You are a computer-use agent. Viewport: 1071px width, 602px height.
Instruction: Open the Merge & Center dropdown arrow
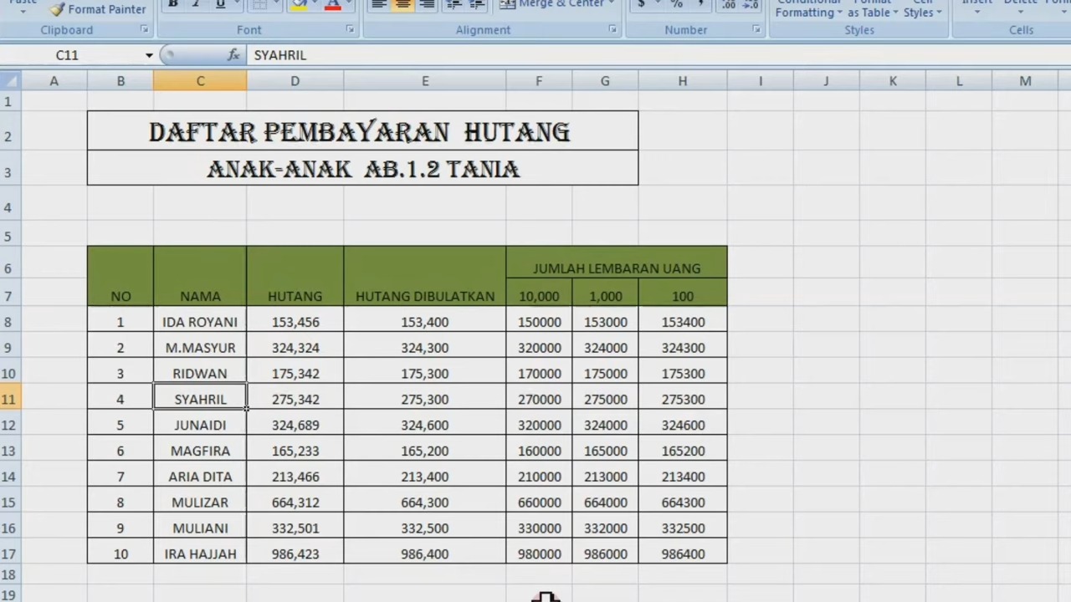coord(612,4)
